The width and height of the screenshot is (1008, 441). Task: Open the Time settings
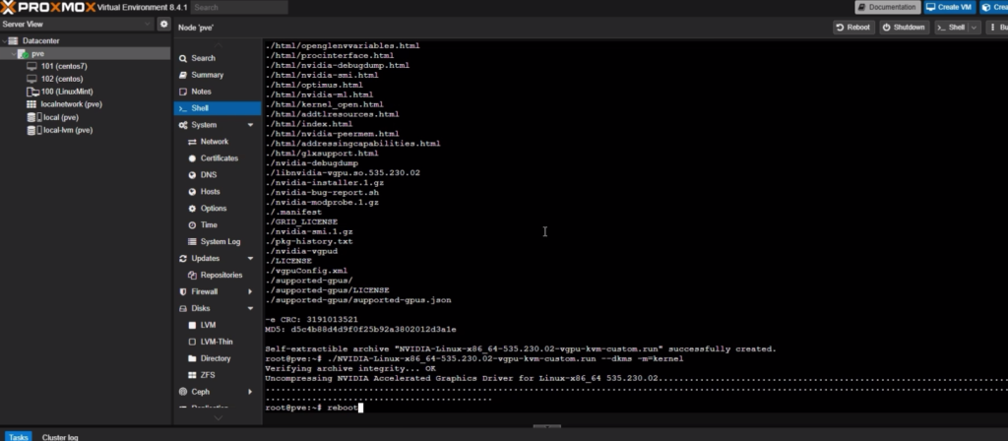tap(209, 225)
